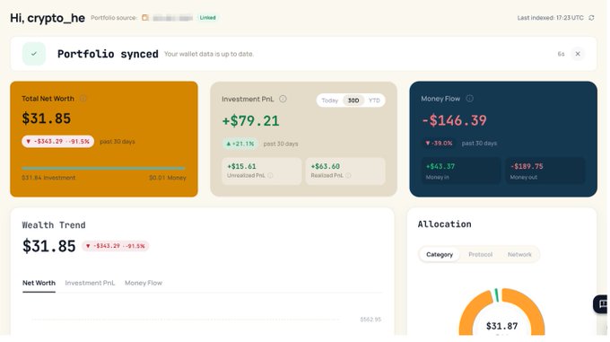Click the $562.95 chart axis label
Viewport: 610px width, 342px height.
click(370, 320)
